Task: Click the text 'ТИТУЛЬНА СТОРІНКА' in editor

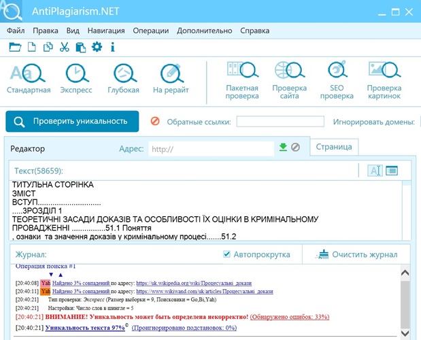Action: pos(53,185)
